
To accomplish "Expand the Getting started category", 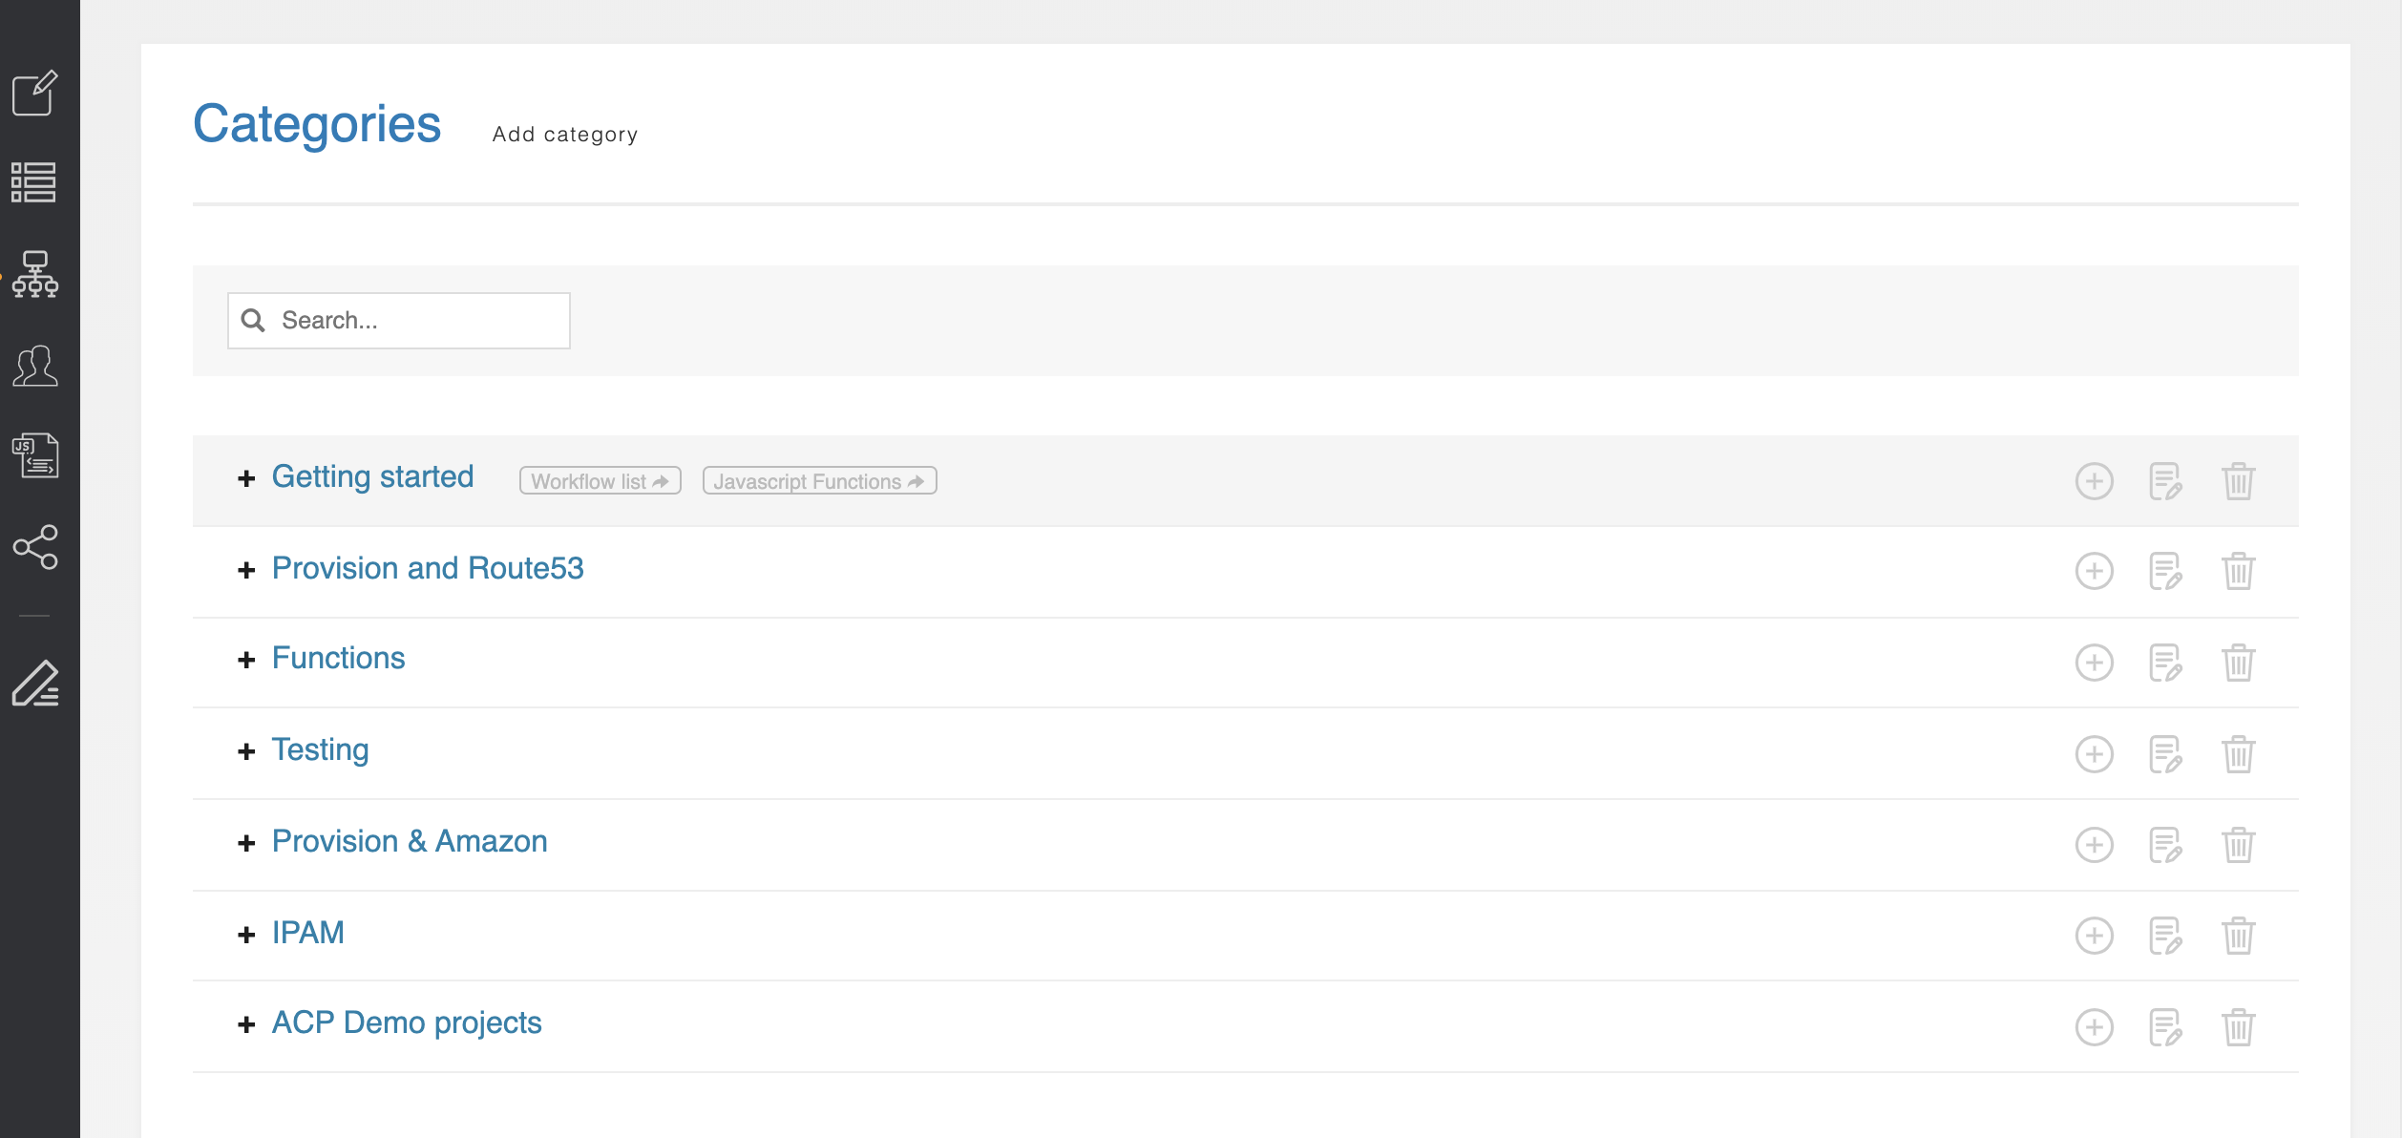I will (x=246, y=478).
